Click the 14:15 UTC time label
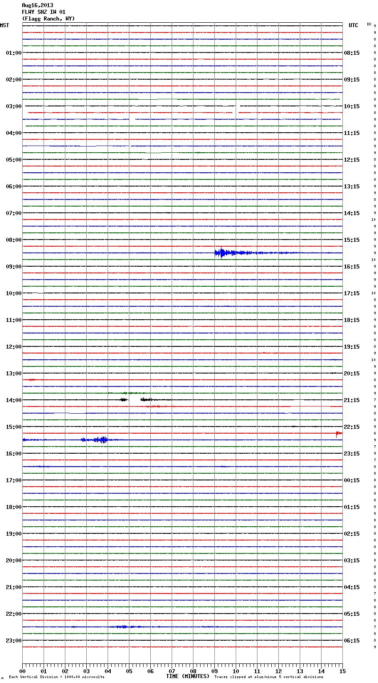The image size is (378, 683). [352, 213]
